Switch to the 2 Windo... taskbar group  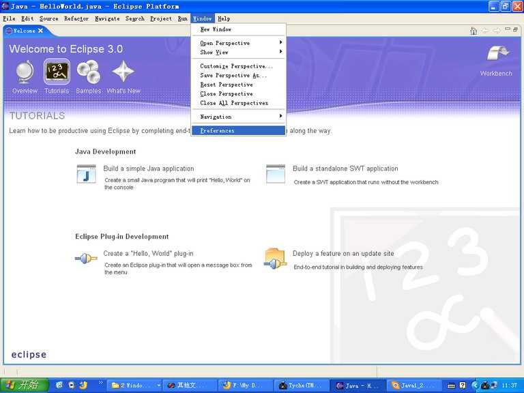(134, 385)
